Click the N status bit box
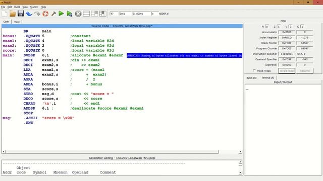 pos(267,27)
